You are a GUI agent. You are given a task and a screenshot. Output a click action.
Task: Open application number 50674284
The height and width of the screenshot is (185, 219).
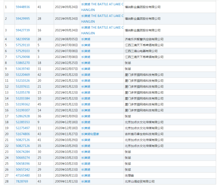point(23,152)
